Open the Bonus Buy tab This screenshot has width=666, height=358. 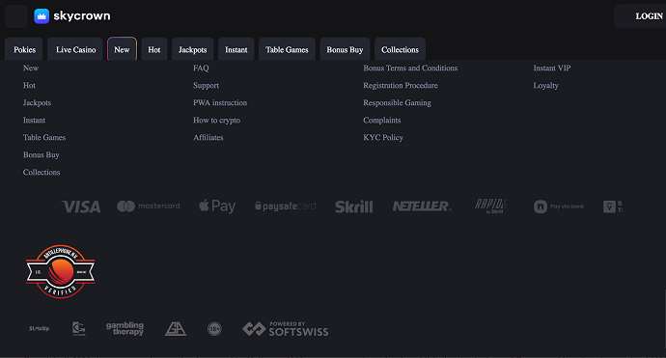[345, 49]
